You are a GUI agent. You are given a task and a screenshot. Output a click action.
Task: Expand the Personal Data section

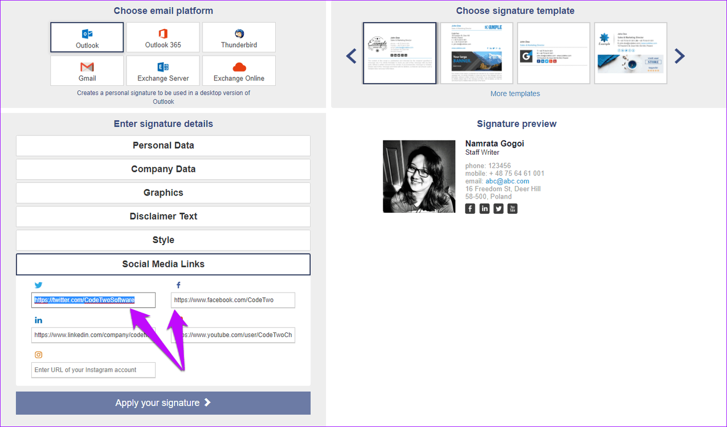pos(163,146)
